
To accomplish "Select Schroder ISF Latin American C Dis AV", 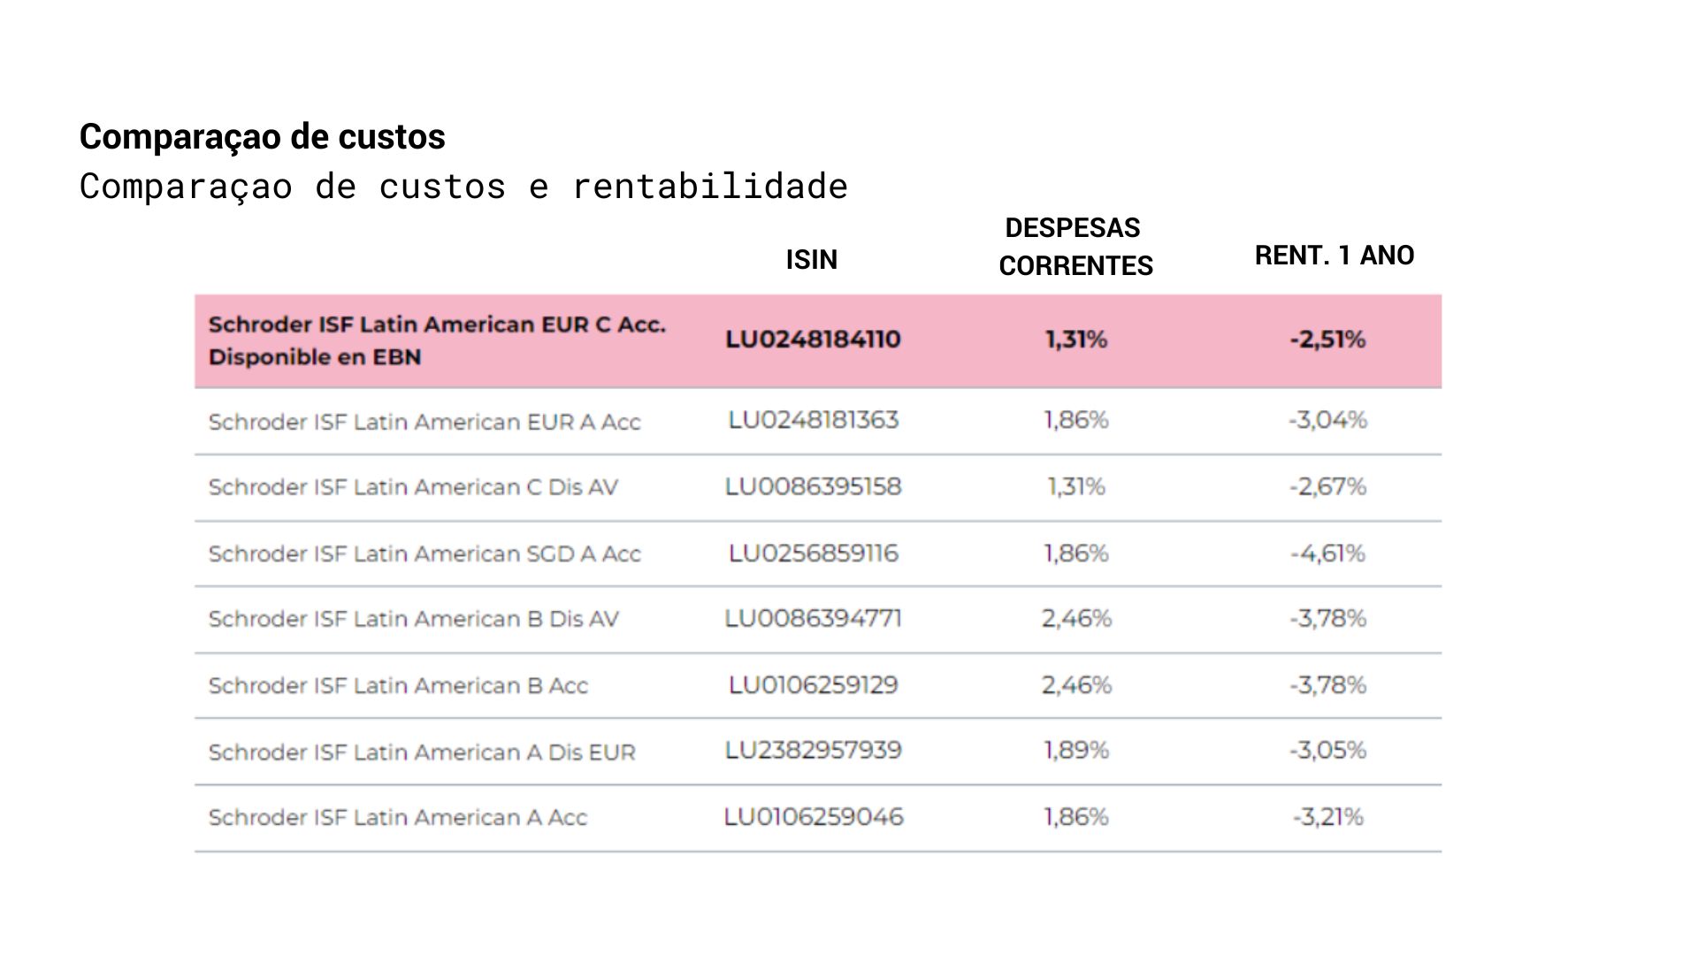I will 413,487.
